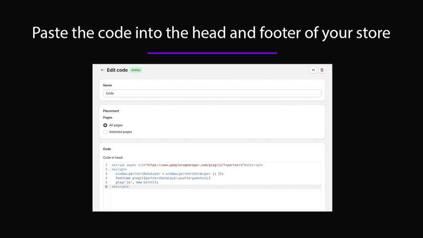Screen dimensions: 423x238
Task: Pause the code with the pause icon
Action: [313, 70]
